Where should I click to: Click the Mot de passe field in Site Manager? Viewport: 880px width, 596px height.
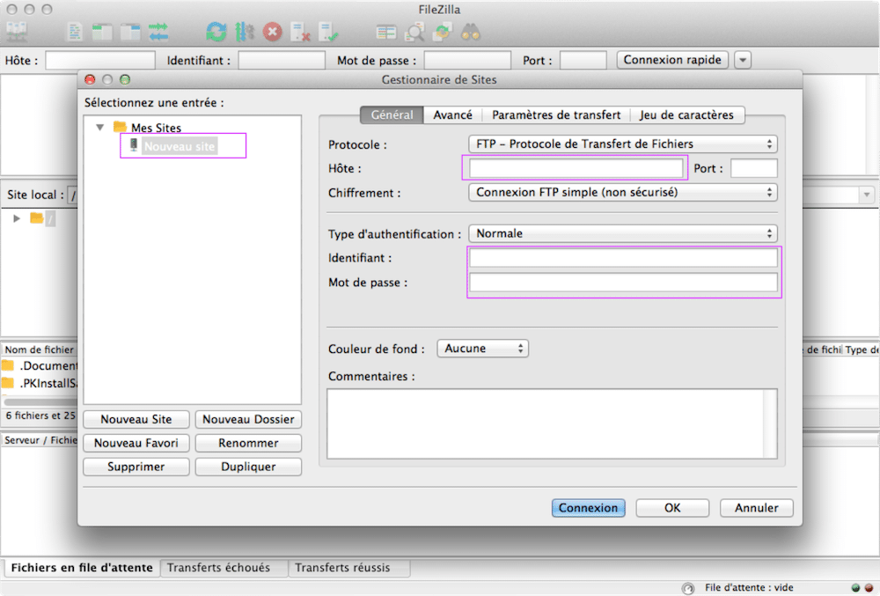[623, 282]
